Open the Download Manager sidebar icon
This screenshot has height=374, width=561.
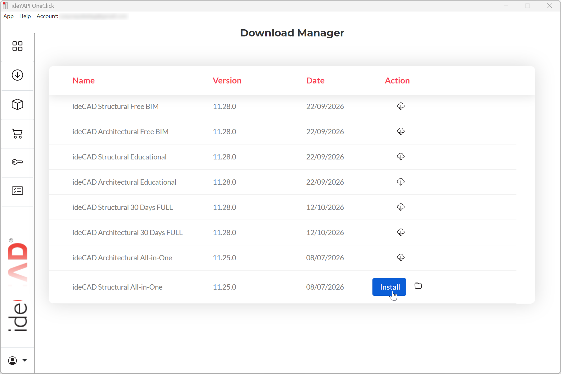(17, 75)
